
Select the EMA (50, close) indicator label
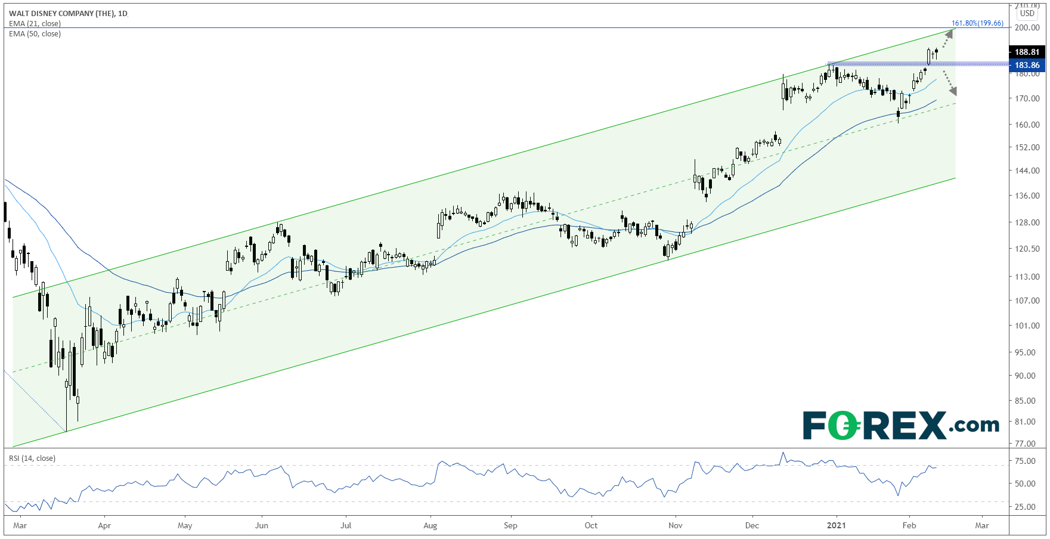pos(35,34)
